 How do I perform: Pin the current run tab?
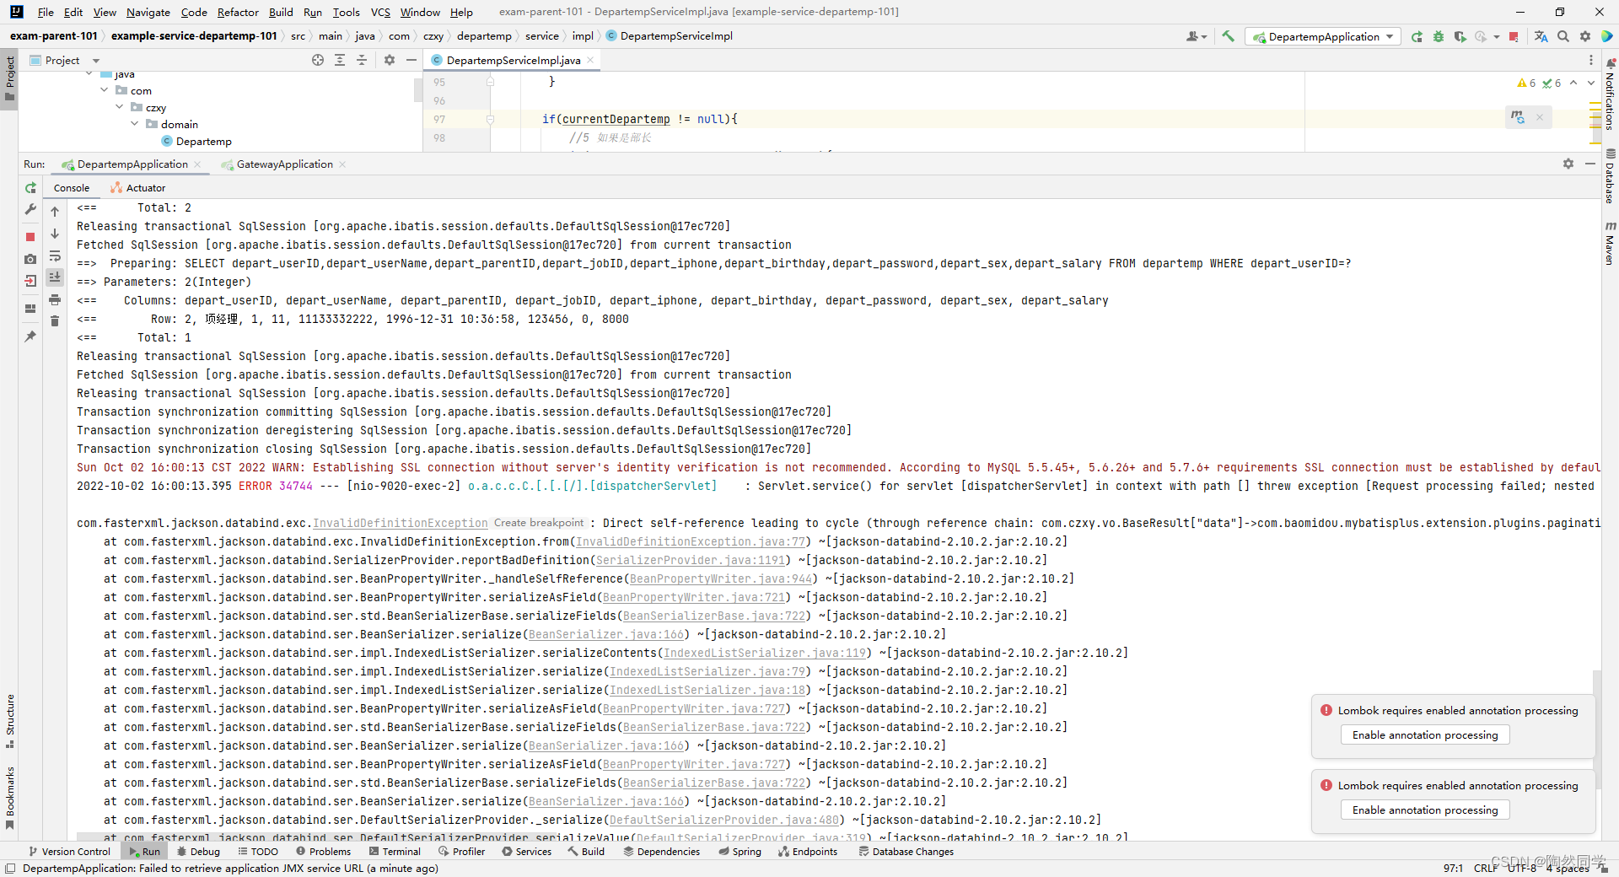30,336
